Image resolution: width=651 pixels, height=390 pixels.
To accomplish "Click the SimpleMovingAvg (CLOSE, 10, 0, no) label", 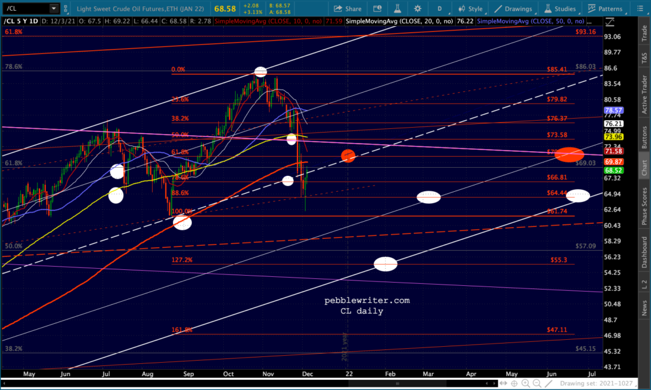I will point(268,21).
